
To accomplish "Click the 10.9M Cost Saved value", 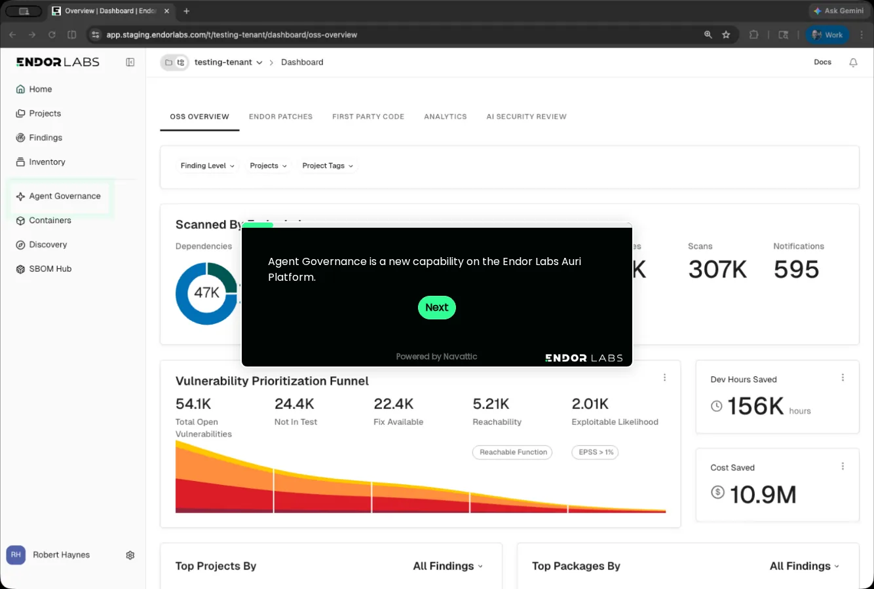I will click(763, 494).
